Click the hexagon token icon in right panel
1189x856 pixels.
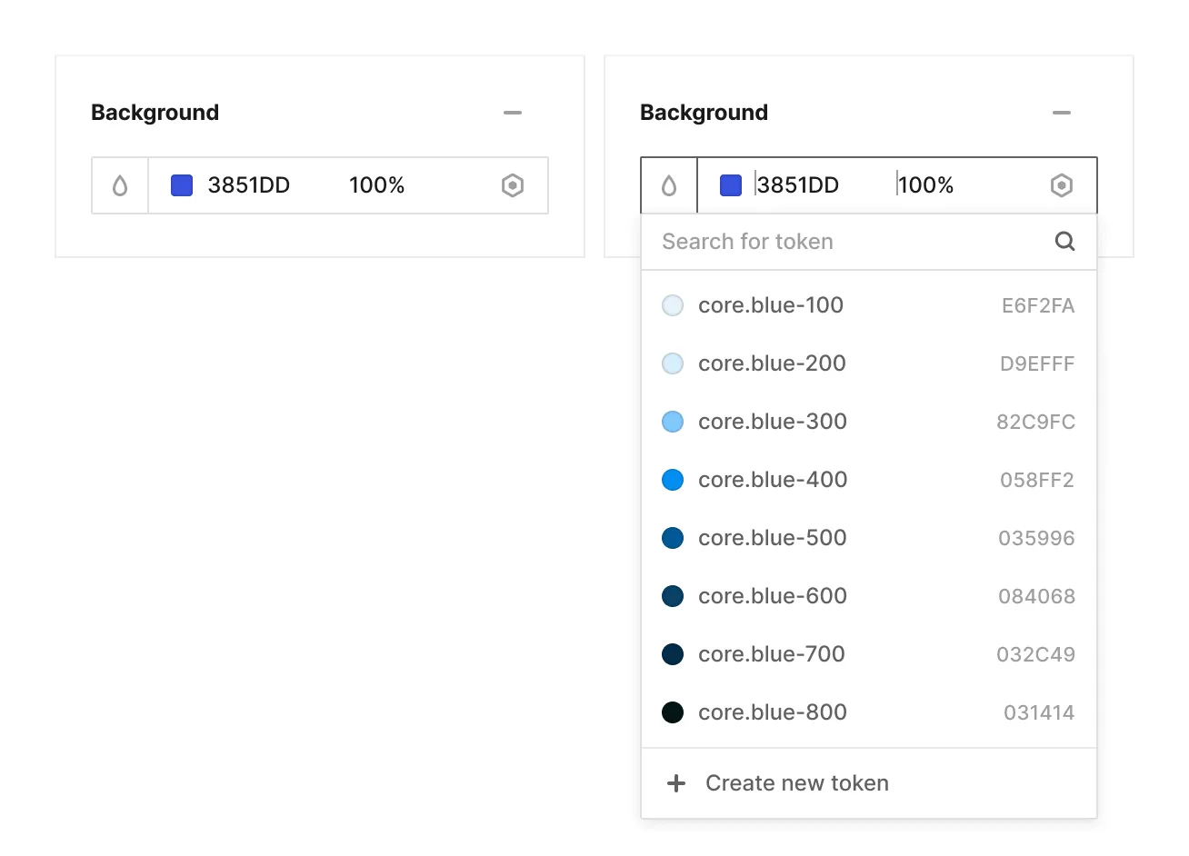[x=1062, y=185]
